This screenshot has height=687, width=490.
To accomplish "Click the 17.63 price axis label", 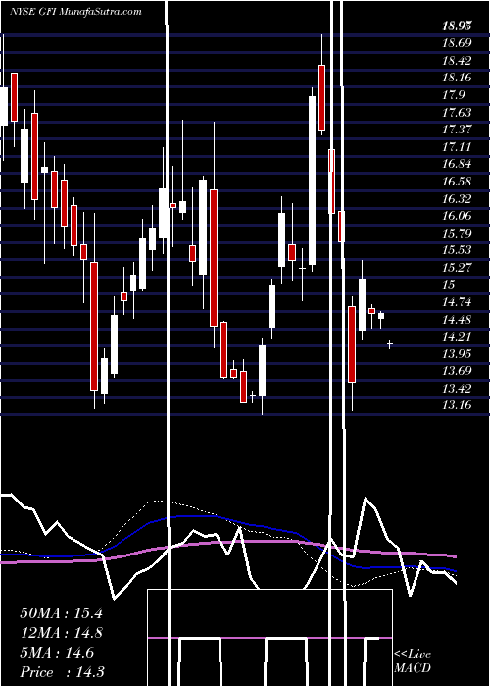I will point(457,112).
